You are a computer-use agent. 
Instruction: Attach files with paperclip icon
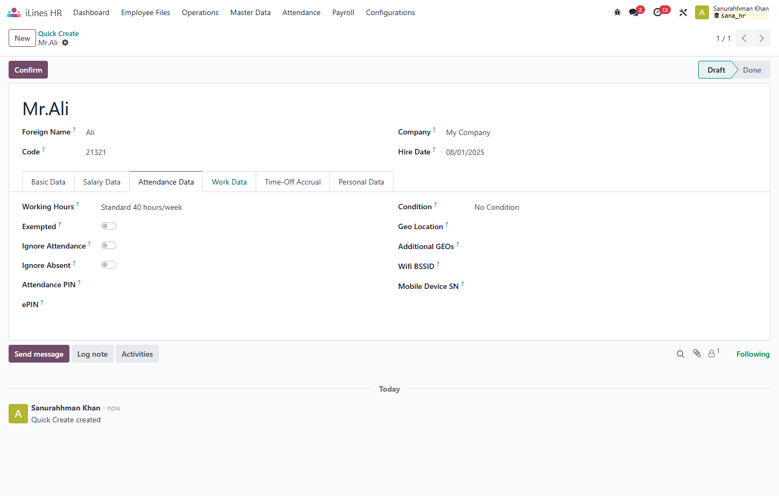[697, 353]
